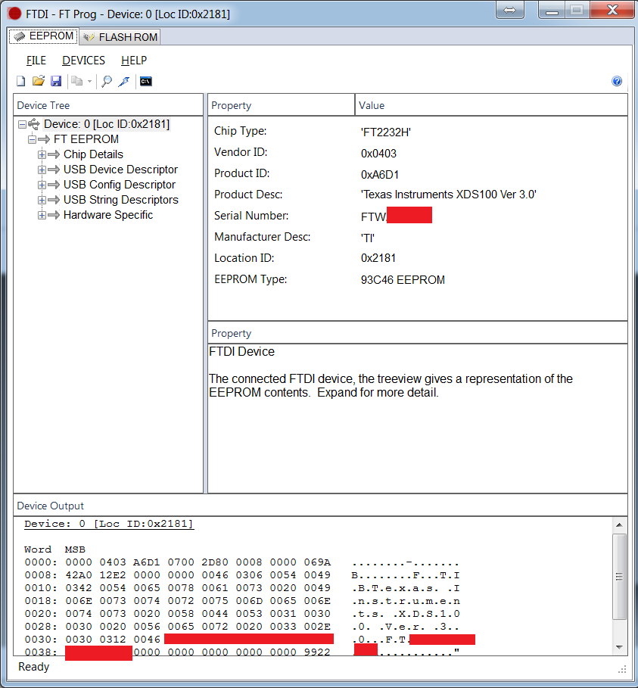Screen dimensions: 638x688
Task: Collapse the FT EEPROM tree node
Action: click(x=32, y=139)
